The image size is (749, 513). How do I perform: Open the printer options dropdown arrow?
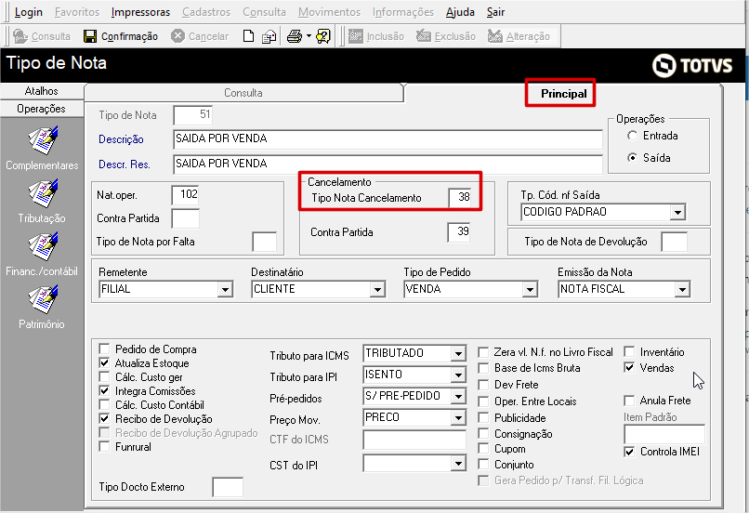tap(309, 36)
